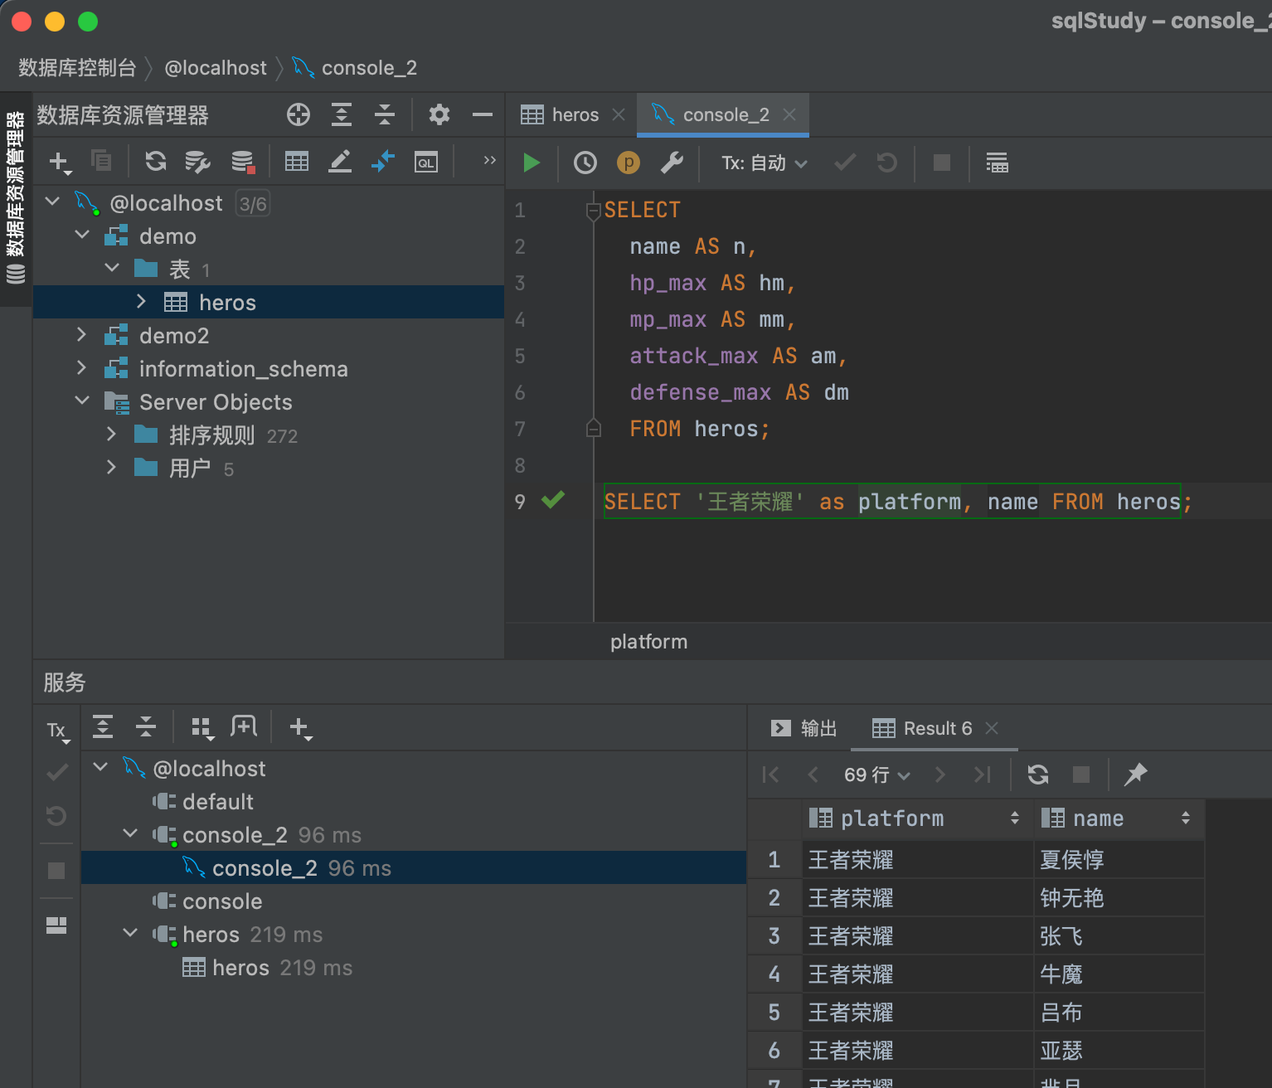This screenshot has height=1088, width=1272.
Task: Open query console QL icon
Action: click(x=426, y=162)
